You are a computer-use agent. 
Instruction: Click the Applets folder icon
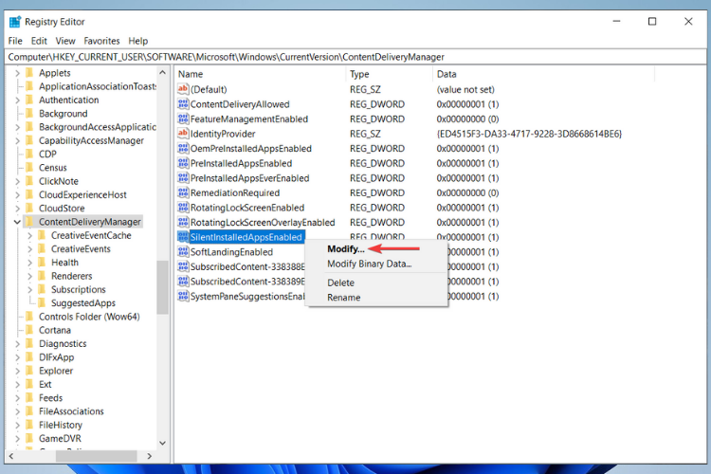click(x=30, y=73)
